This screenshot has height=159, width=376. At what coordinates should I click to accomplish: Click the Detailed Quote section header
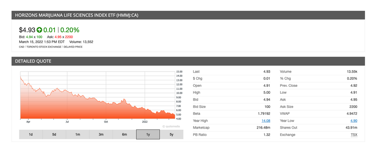point(33,61)
